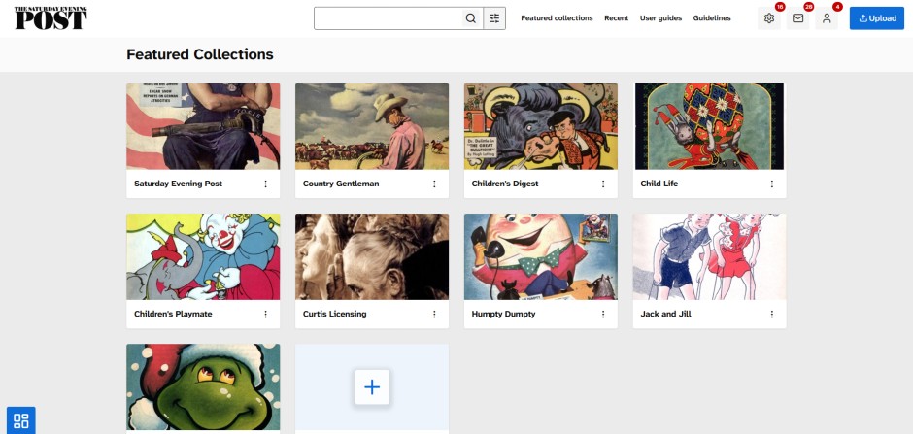Click the Saturday Evening Post logo
The height and width of the screenshot is (434, 913).
(x=51, y=18)
